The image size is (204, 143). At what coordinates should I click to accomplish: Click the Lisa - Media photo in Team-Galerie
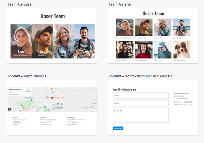[162, 27]
